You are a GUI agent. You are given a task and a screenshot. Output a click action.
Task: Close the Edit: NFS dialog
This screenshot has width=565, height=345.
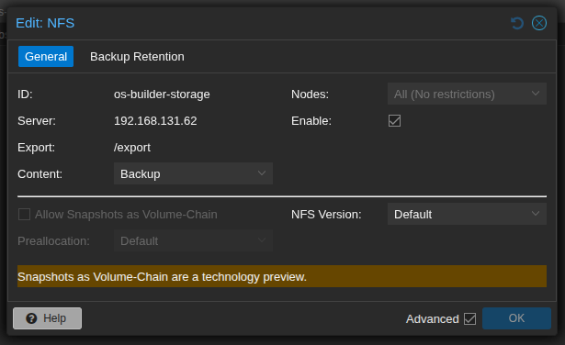(539, 23)
